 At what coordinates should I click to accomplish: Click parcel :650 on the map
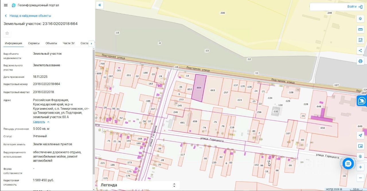(323, 128)
